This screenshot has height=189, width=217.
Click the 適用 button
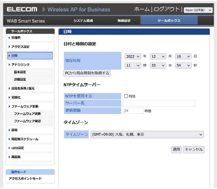[x=176, y=150]
